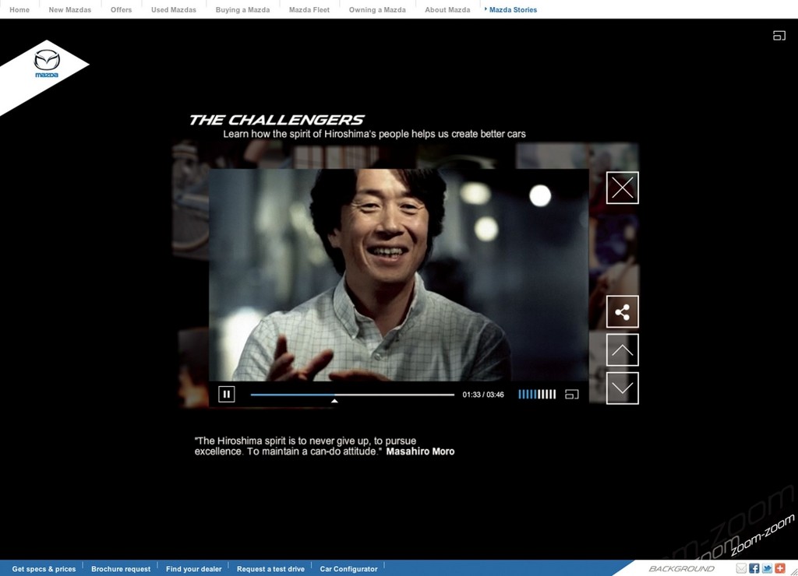Click Brochure request link
The height and width of the screenshot is (576, 798).
pyautogui.click(x=121, y=569)
